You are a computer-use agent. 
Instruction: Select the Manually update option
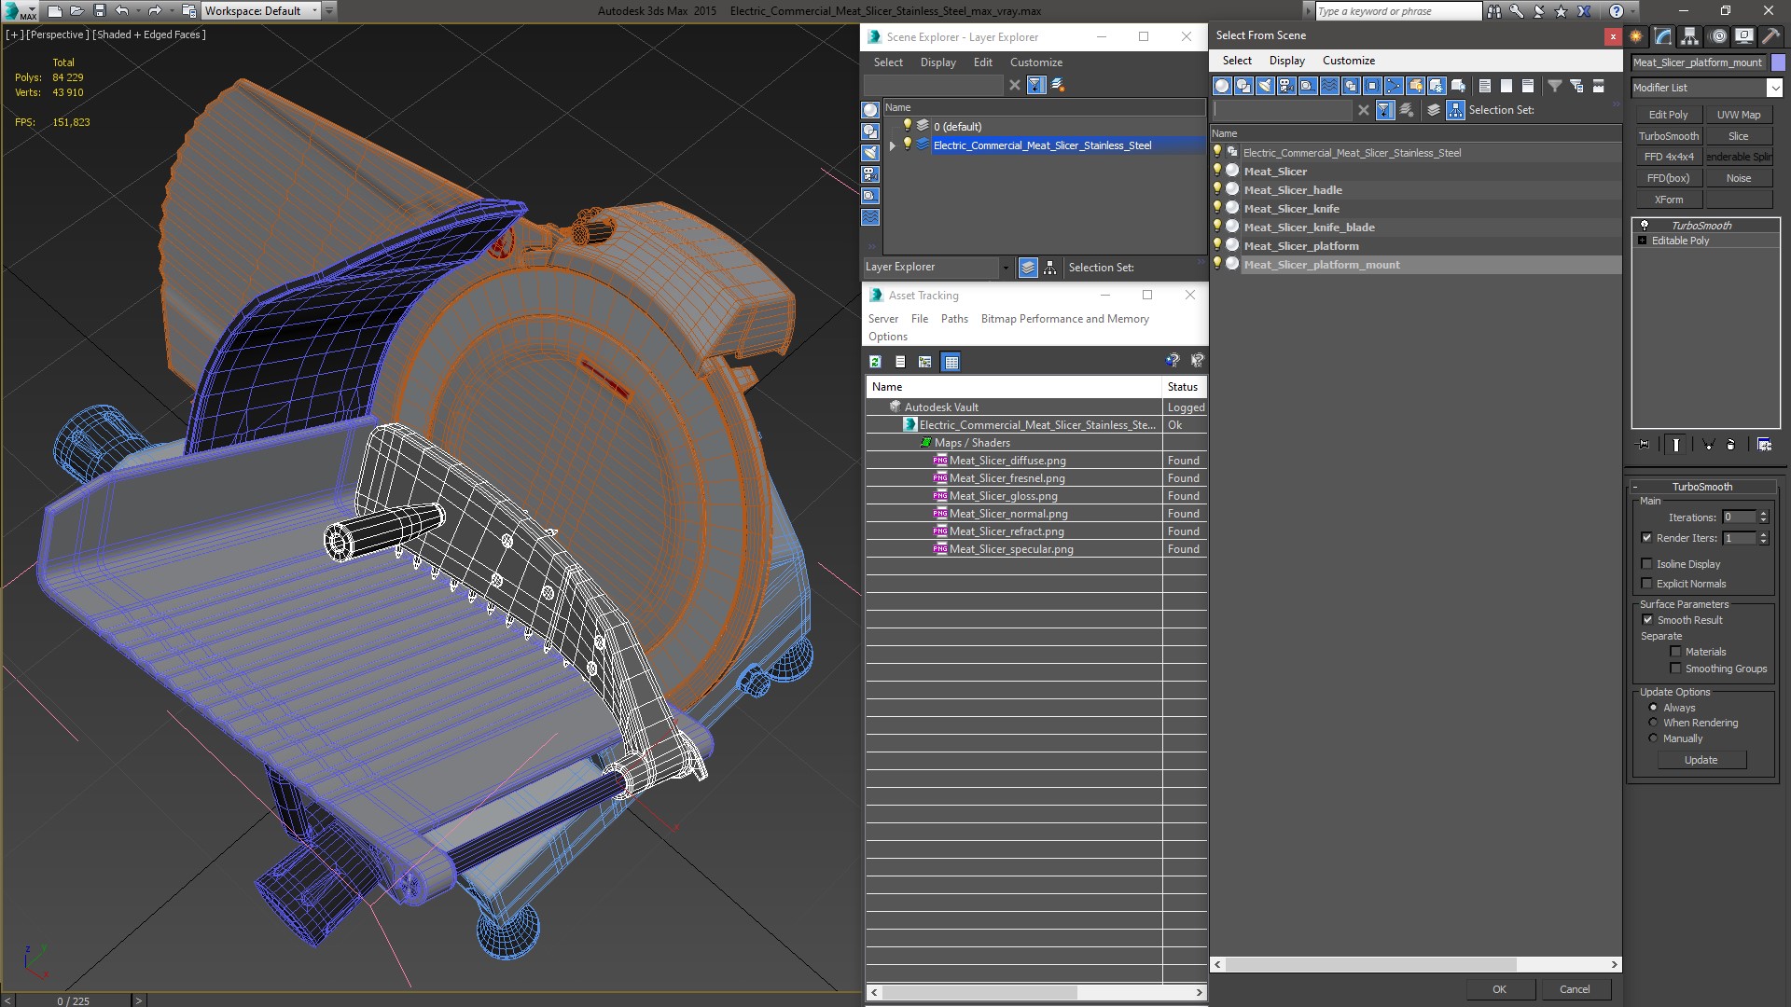pyautogui.click(x=1653, y=738)
